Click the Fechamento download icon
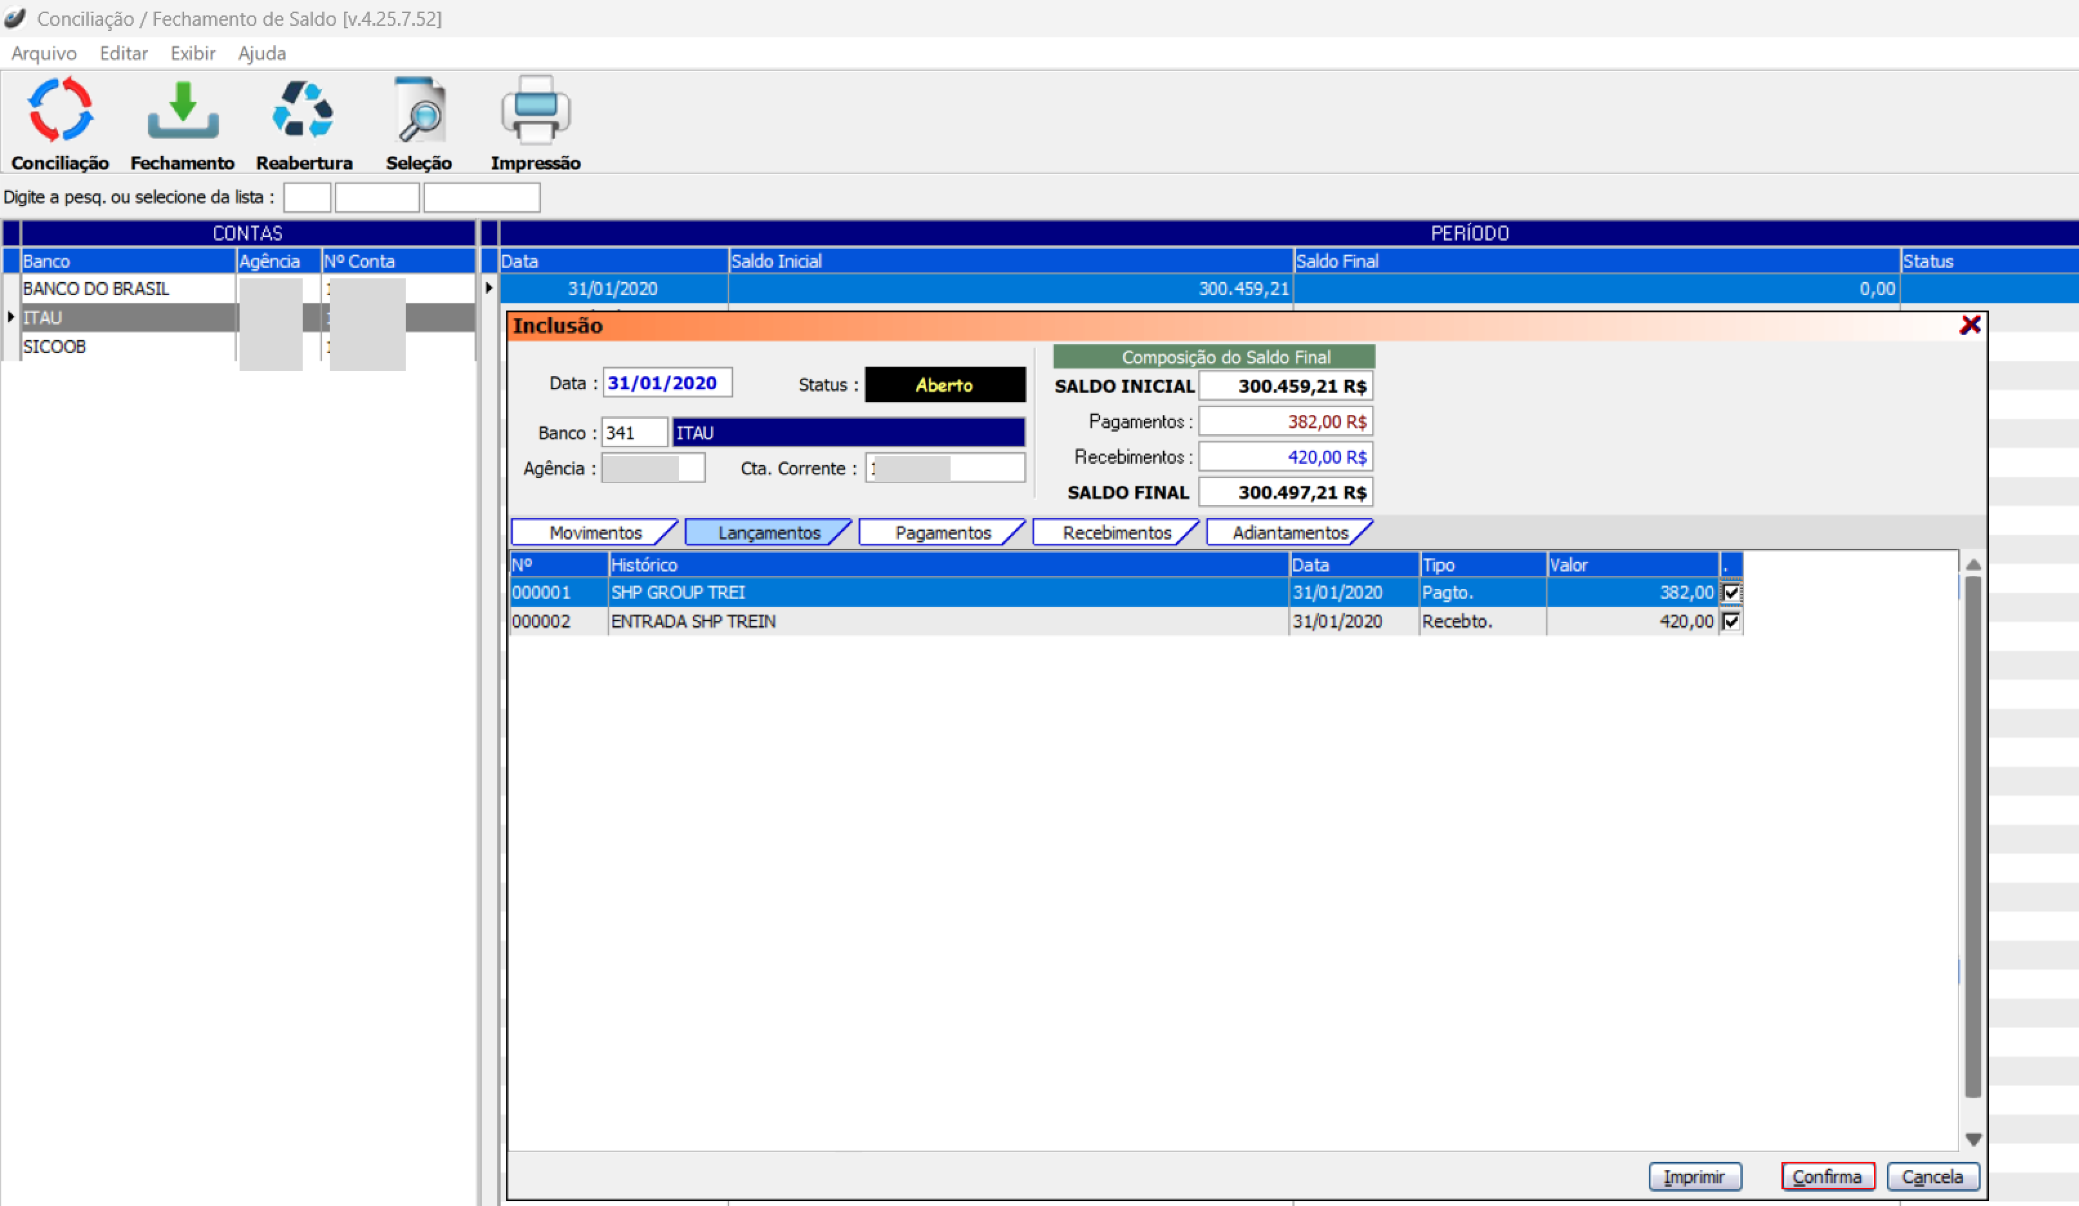2079x1206 pixels. pos(182,111)
